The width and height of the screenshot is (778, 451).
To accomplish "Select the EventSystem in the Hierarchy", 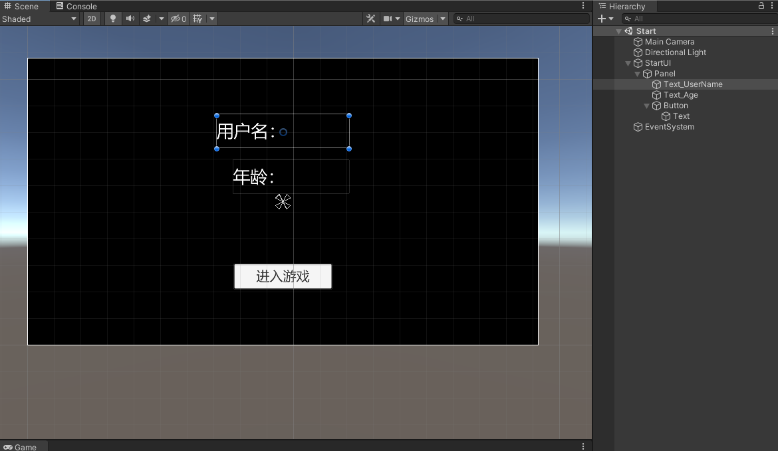I will (x=668, y=127).
